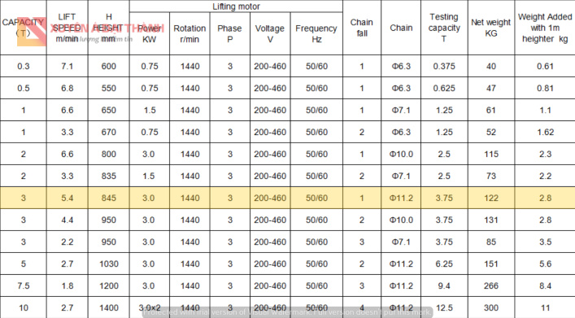Select the net weight cell "131"

tap(491, 220)
